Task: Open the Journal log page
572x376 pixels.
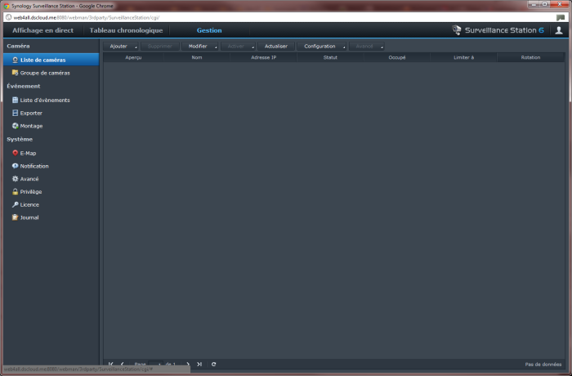Action: point(29,217)
